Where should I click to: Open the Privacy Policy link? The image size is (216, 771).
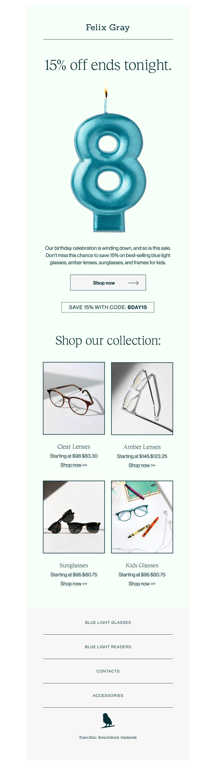(88, 737)
